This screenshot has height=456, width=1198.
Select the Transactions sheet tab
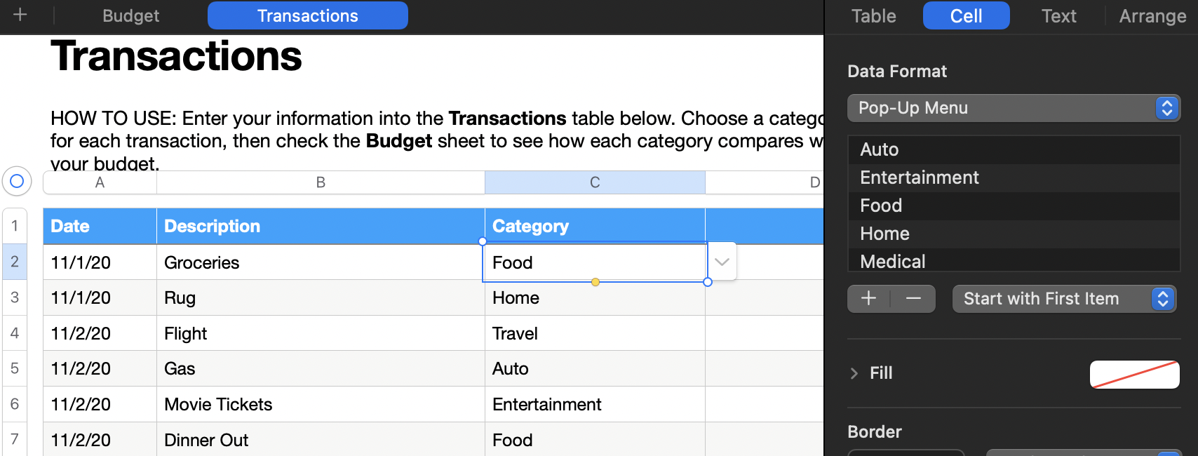coord(308,15)
